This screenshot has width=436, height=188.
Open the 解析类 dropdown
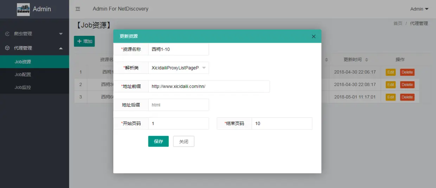[x=179, y=68]
